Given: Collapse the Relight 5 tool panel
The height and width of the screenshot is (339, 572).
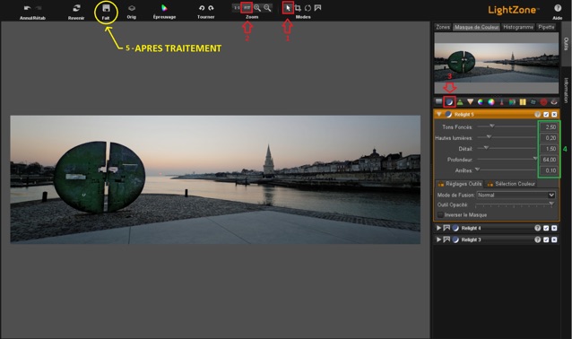Looking at the screenshot, I should (x=438, y=114).
